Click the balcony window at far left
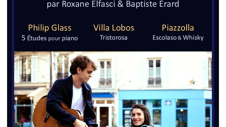 [26, 69]
